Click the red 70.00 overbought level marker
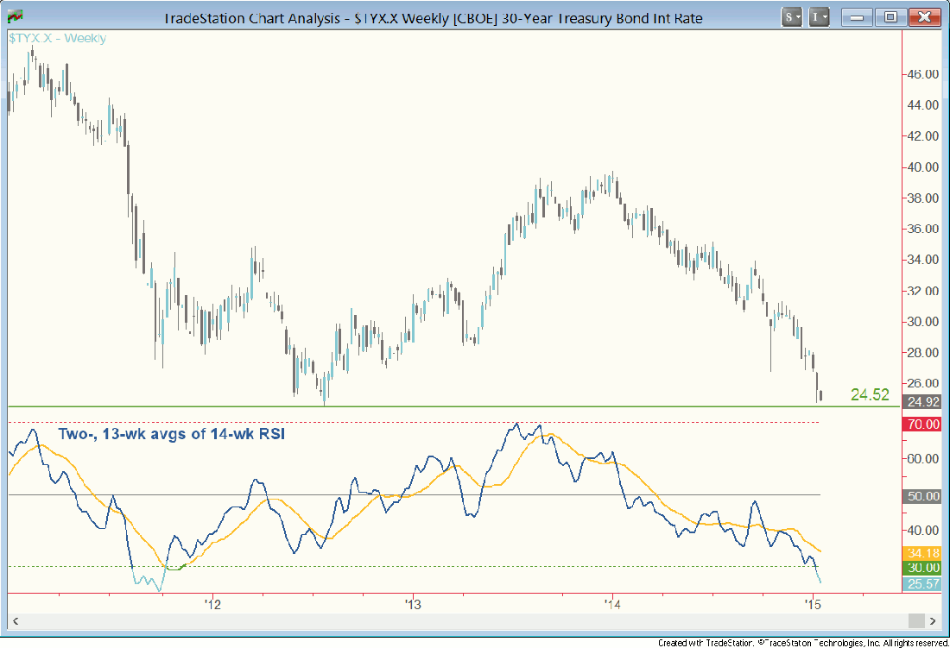The width and height of the screenshot is (950, 648). click(x=921, y=424)
